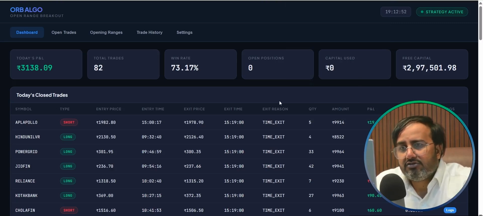The height and width of the screenshot is (216, 483).
Task: Select the KOTAKBANK symbol
Action: pyautogui.click(x=26, y=195)
